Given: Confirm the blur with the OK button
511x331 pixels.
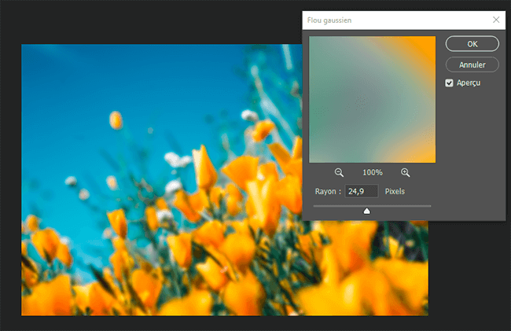Looking at the screenshot, I should (x=472, y=44).
